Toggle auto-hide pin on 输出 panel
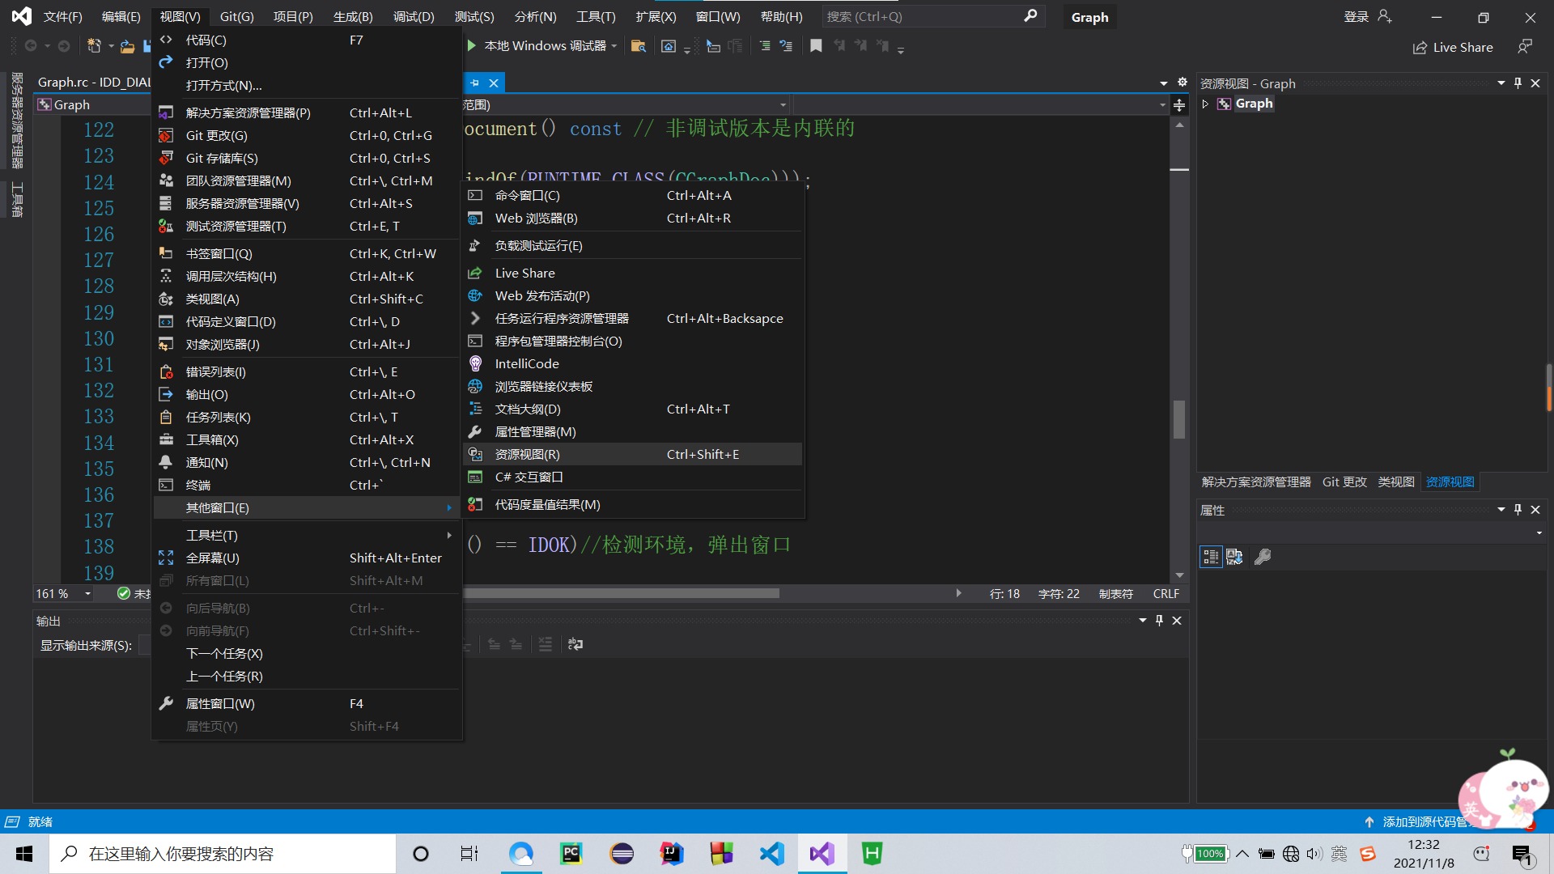Image resolution: width=1554 pixels, height=874 pixels. point(1159,621)
